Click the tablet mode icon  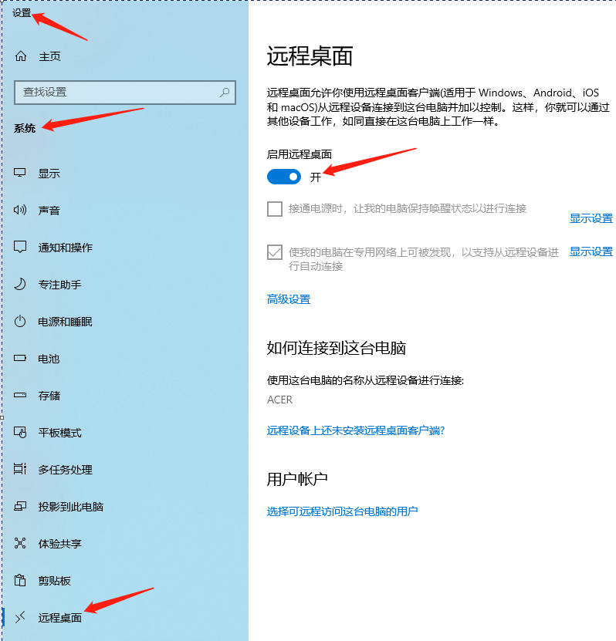tap(19, 433)
